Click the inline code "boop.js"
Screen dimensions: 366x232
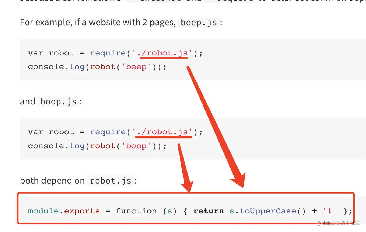click(59, 102)
